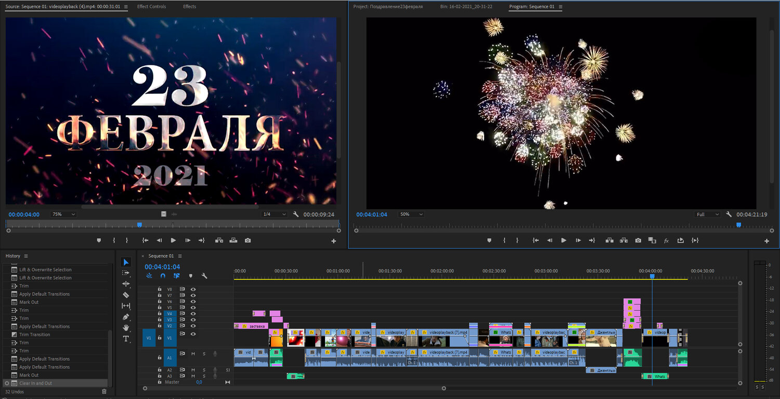Viewport: 780px width, 399px height.
Task: Export frame from Program monitor camera icon
Action: 638,240
